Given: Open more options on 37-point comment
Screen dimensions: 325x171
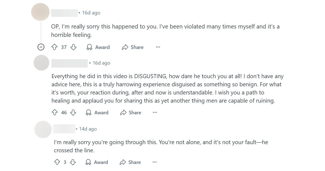Looking at the screenshot, I should pos(158,47).
